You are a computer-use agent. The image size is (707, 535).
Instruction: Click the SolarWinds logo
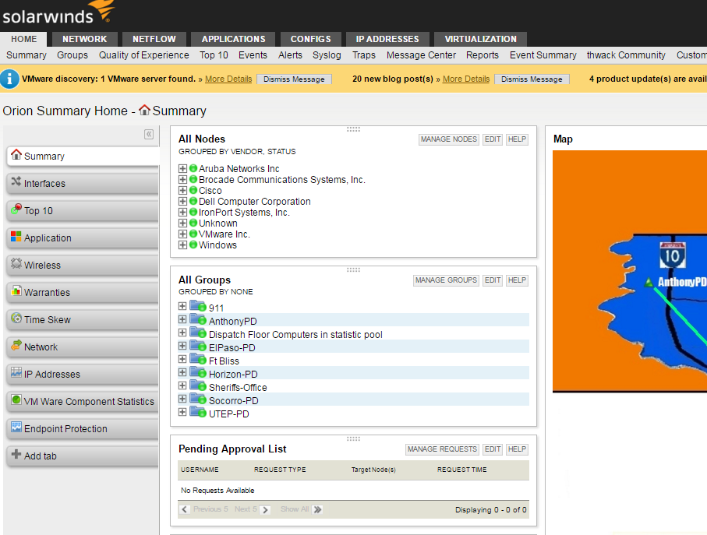[58, 12]
